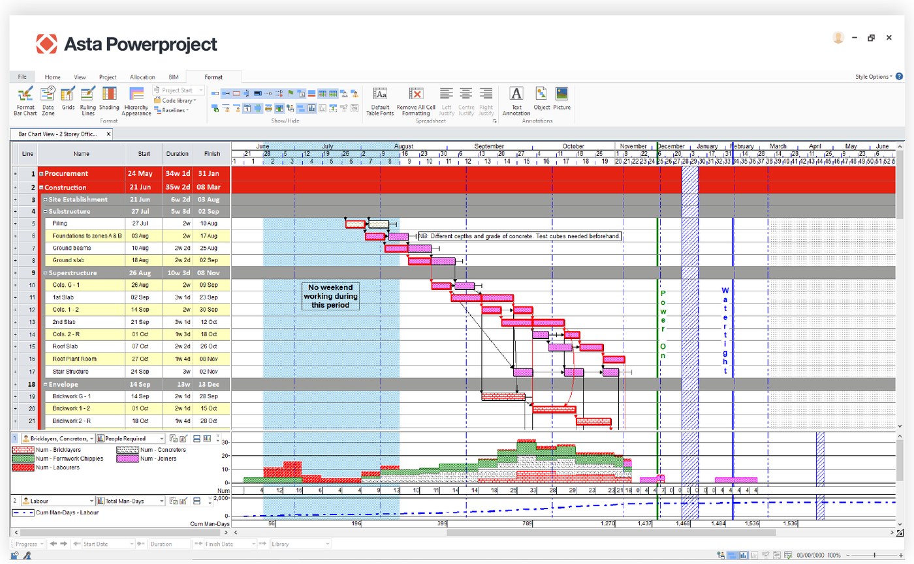Switch to the Home tab
The width and height of the screenshot is (914, 564).
click(52, 76)
